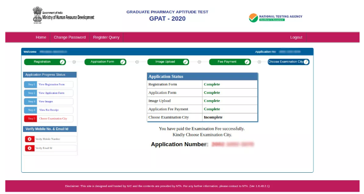Click the arrow between Registration and Application Form
The image size is (364, 194).
74,62
